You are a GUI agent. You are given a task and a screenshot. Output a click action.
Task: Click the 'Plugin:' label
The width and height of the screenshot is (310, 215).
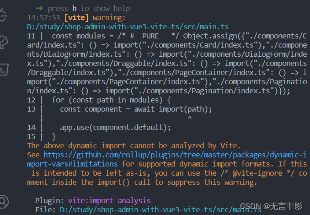[x=49, y=200]
